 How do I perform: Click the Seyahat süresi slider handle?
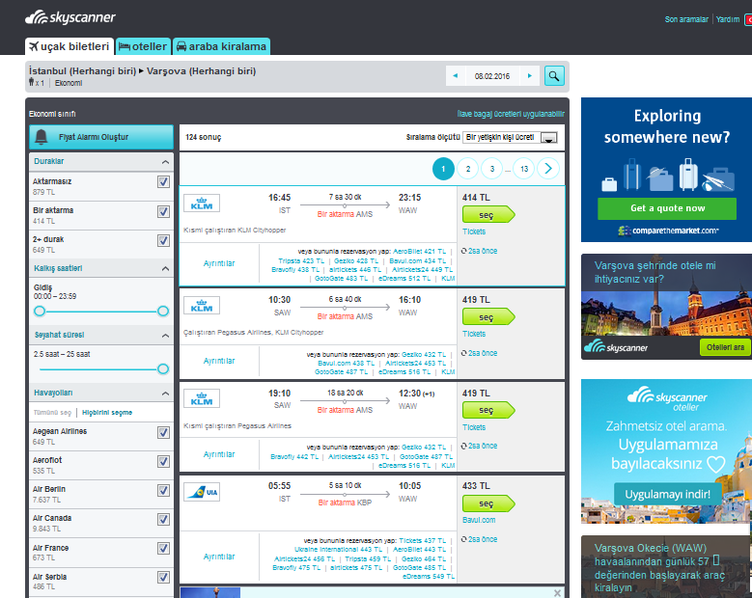[x=163, y=369]
